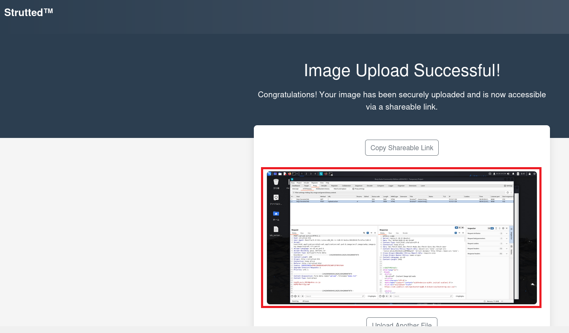The image size is (569, 333).
Task: Close the Inspector panel with X icon
Action: coord(506,228)
